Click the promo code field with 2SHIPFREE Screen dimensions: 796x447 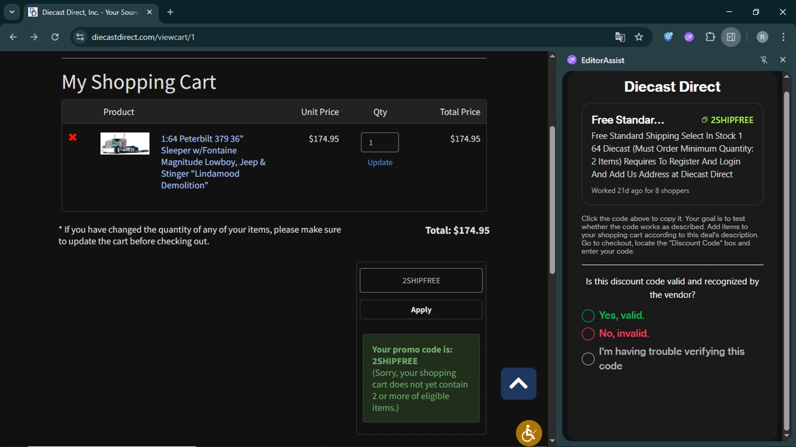tap(421, 281)
